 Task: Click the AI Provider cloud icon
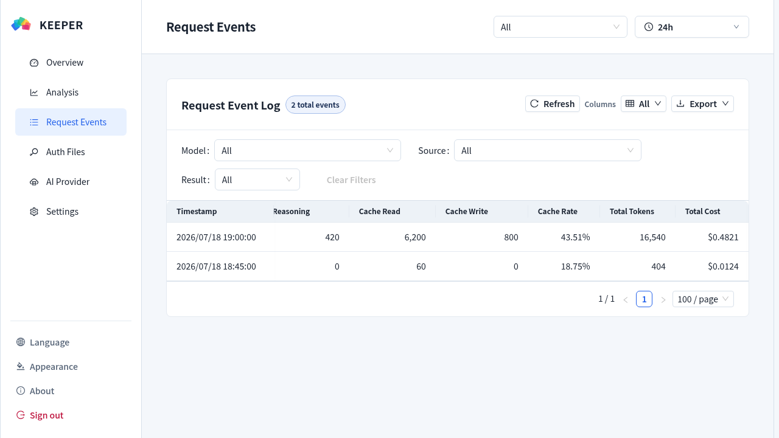tap(34, 182)
